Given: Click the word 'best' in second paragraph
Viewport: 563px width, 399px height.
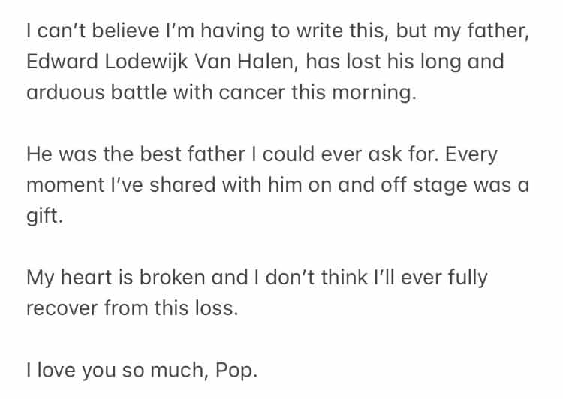Looking at the screenshot, I should click(161, 154).
